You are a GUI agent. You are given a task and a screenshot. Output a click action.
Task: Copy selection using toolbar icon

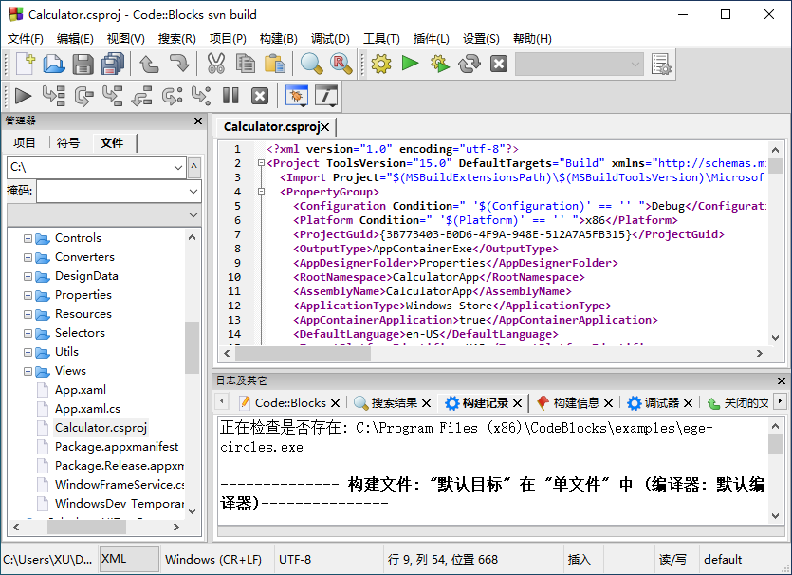pyautogui.click(x=246, y=65)
